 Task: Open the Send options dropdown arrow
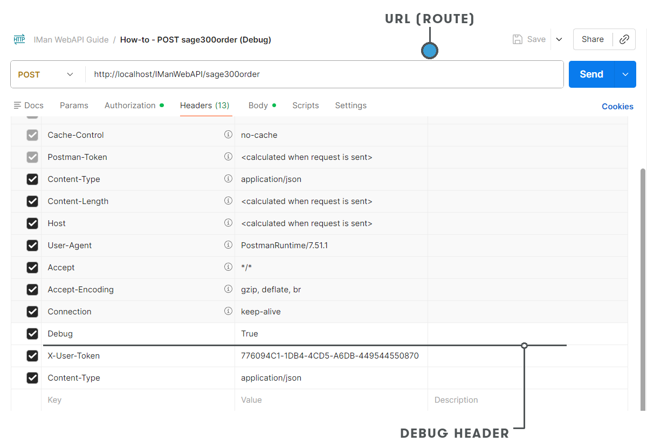625,74
